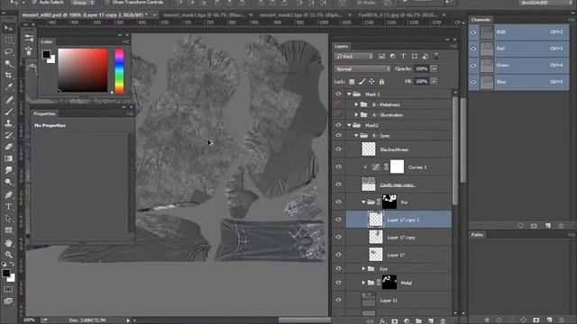The image size is (577, 324).
Task: Select the Lasso tool
Action: point(8,52)
